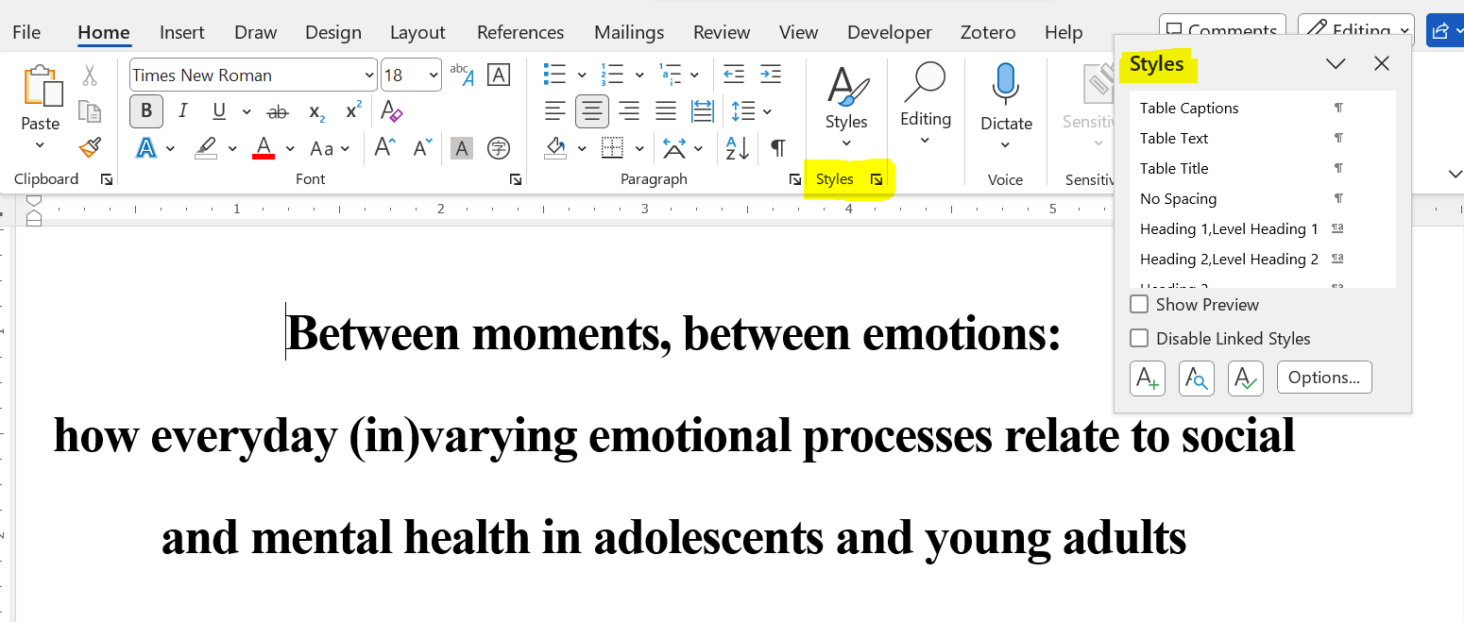Click the New Style button icon
This screenshot has width=1464, height=622.
tap(1147, 378)
